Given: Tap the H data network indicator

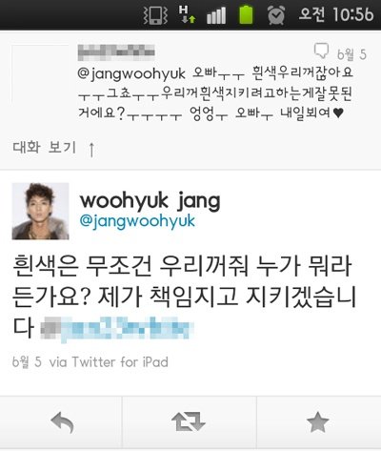Looking at the screenshot, I should (x=187, y=14).
